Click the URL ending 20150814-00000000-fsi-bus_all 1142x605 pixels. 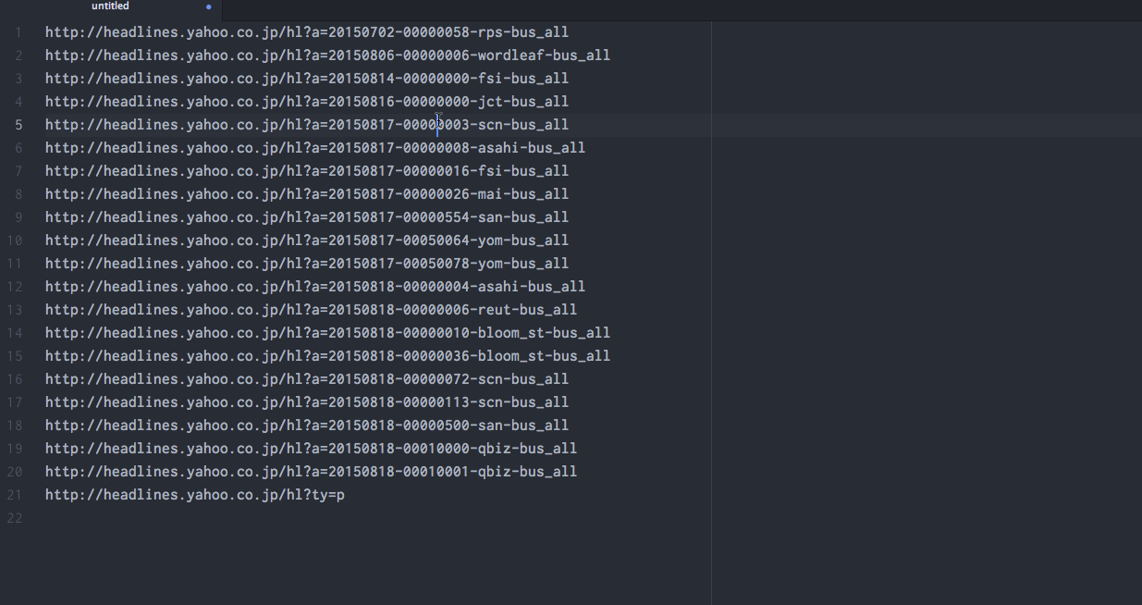click(307, 79)
